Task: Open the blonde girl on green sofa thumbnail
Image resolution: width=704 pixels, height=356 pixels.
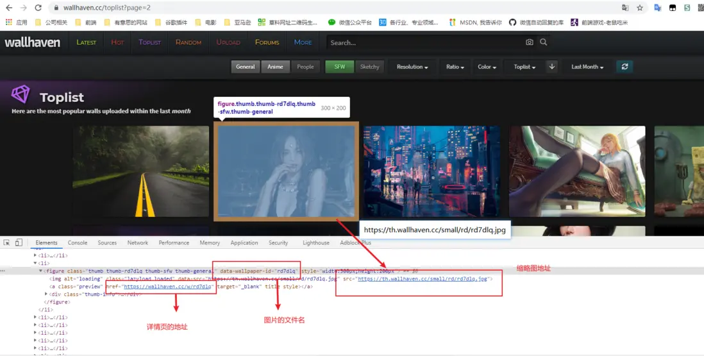Action: pos(577,171)
